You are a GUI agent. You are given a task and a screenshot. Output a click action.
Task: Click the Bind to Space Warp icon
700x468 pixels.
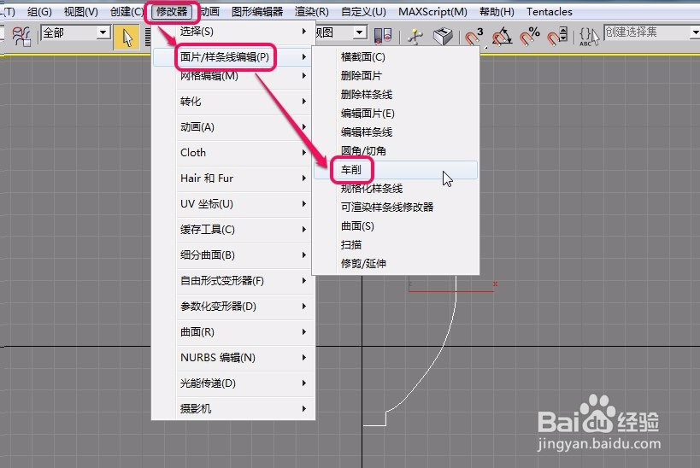tap(21, 36)
